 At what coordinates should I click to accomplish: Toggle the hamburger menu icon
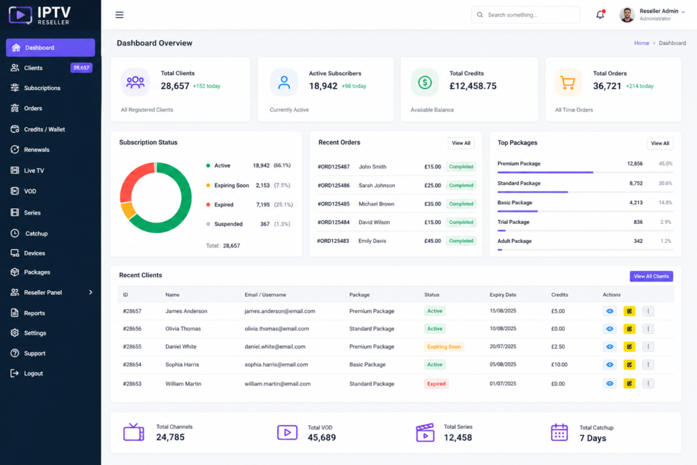point(119,15)
